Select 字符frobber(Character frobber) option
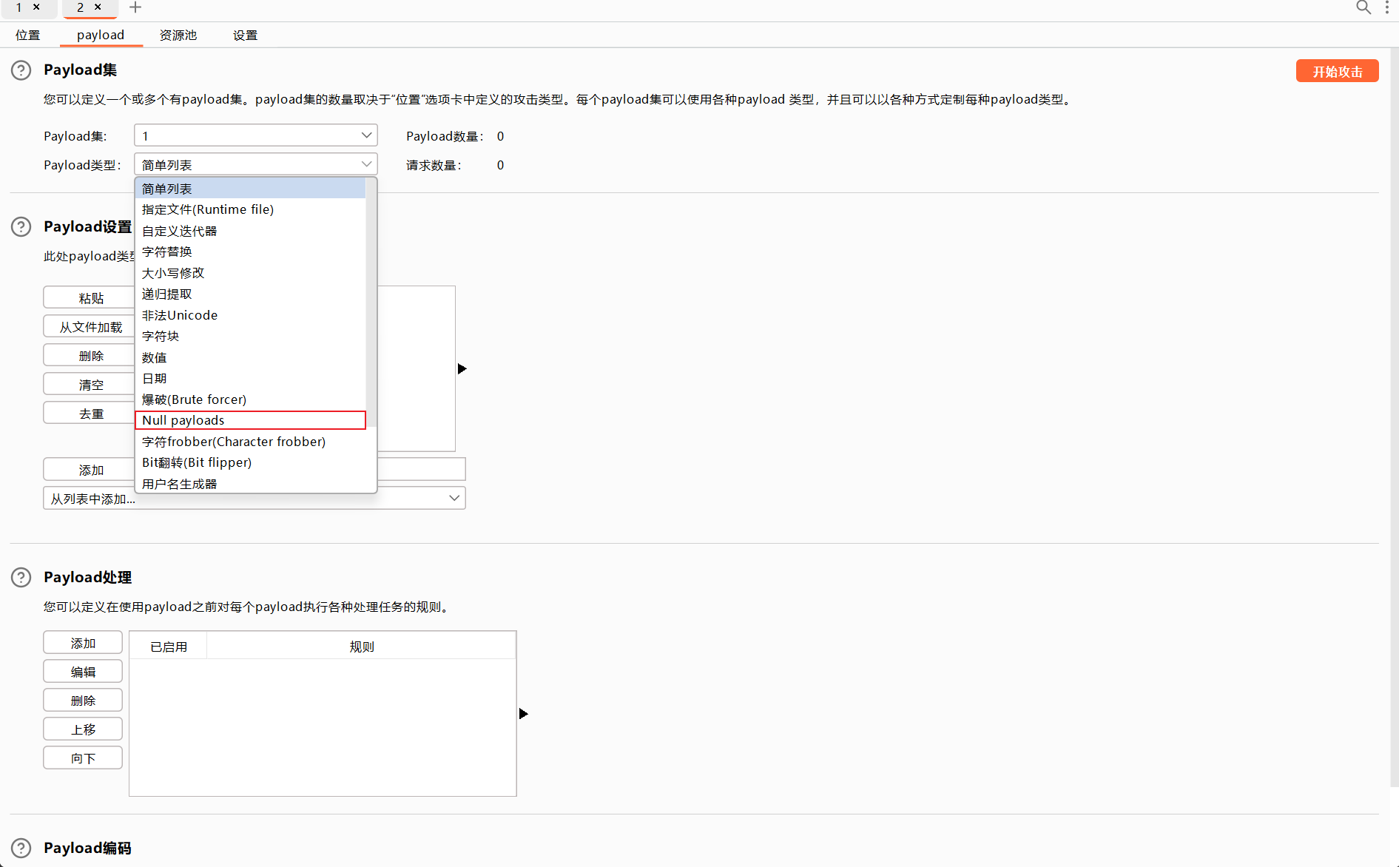Viewport: 1399px width, 867px height. pyautogui.click(x=251, y=442)
